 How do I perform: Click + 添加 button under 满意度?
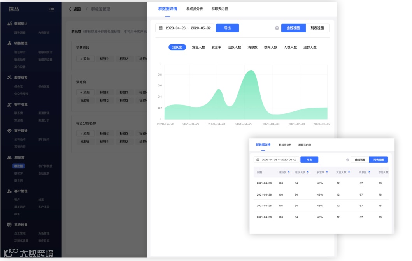coord(85,93)
